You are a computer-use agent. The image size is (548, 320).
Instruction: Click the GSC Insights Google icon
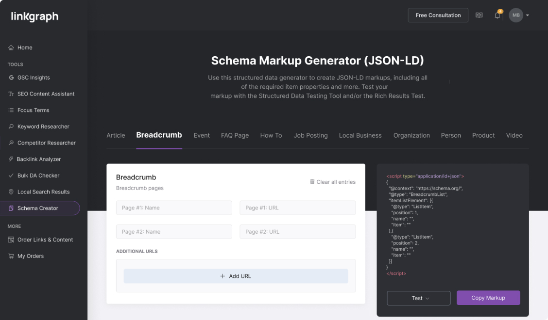tap(11, 78)
